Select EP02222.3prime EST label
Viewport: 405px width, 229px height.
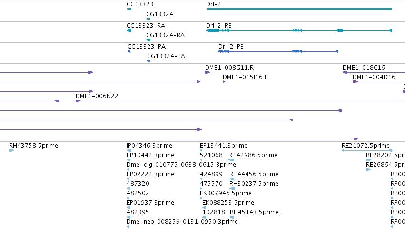click(150, 174)
